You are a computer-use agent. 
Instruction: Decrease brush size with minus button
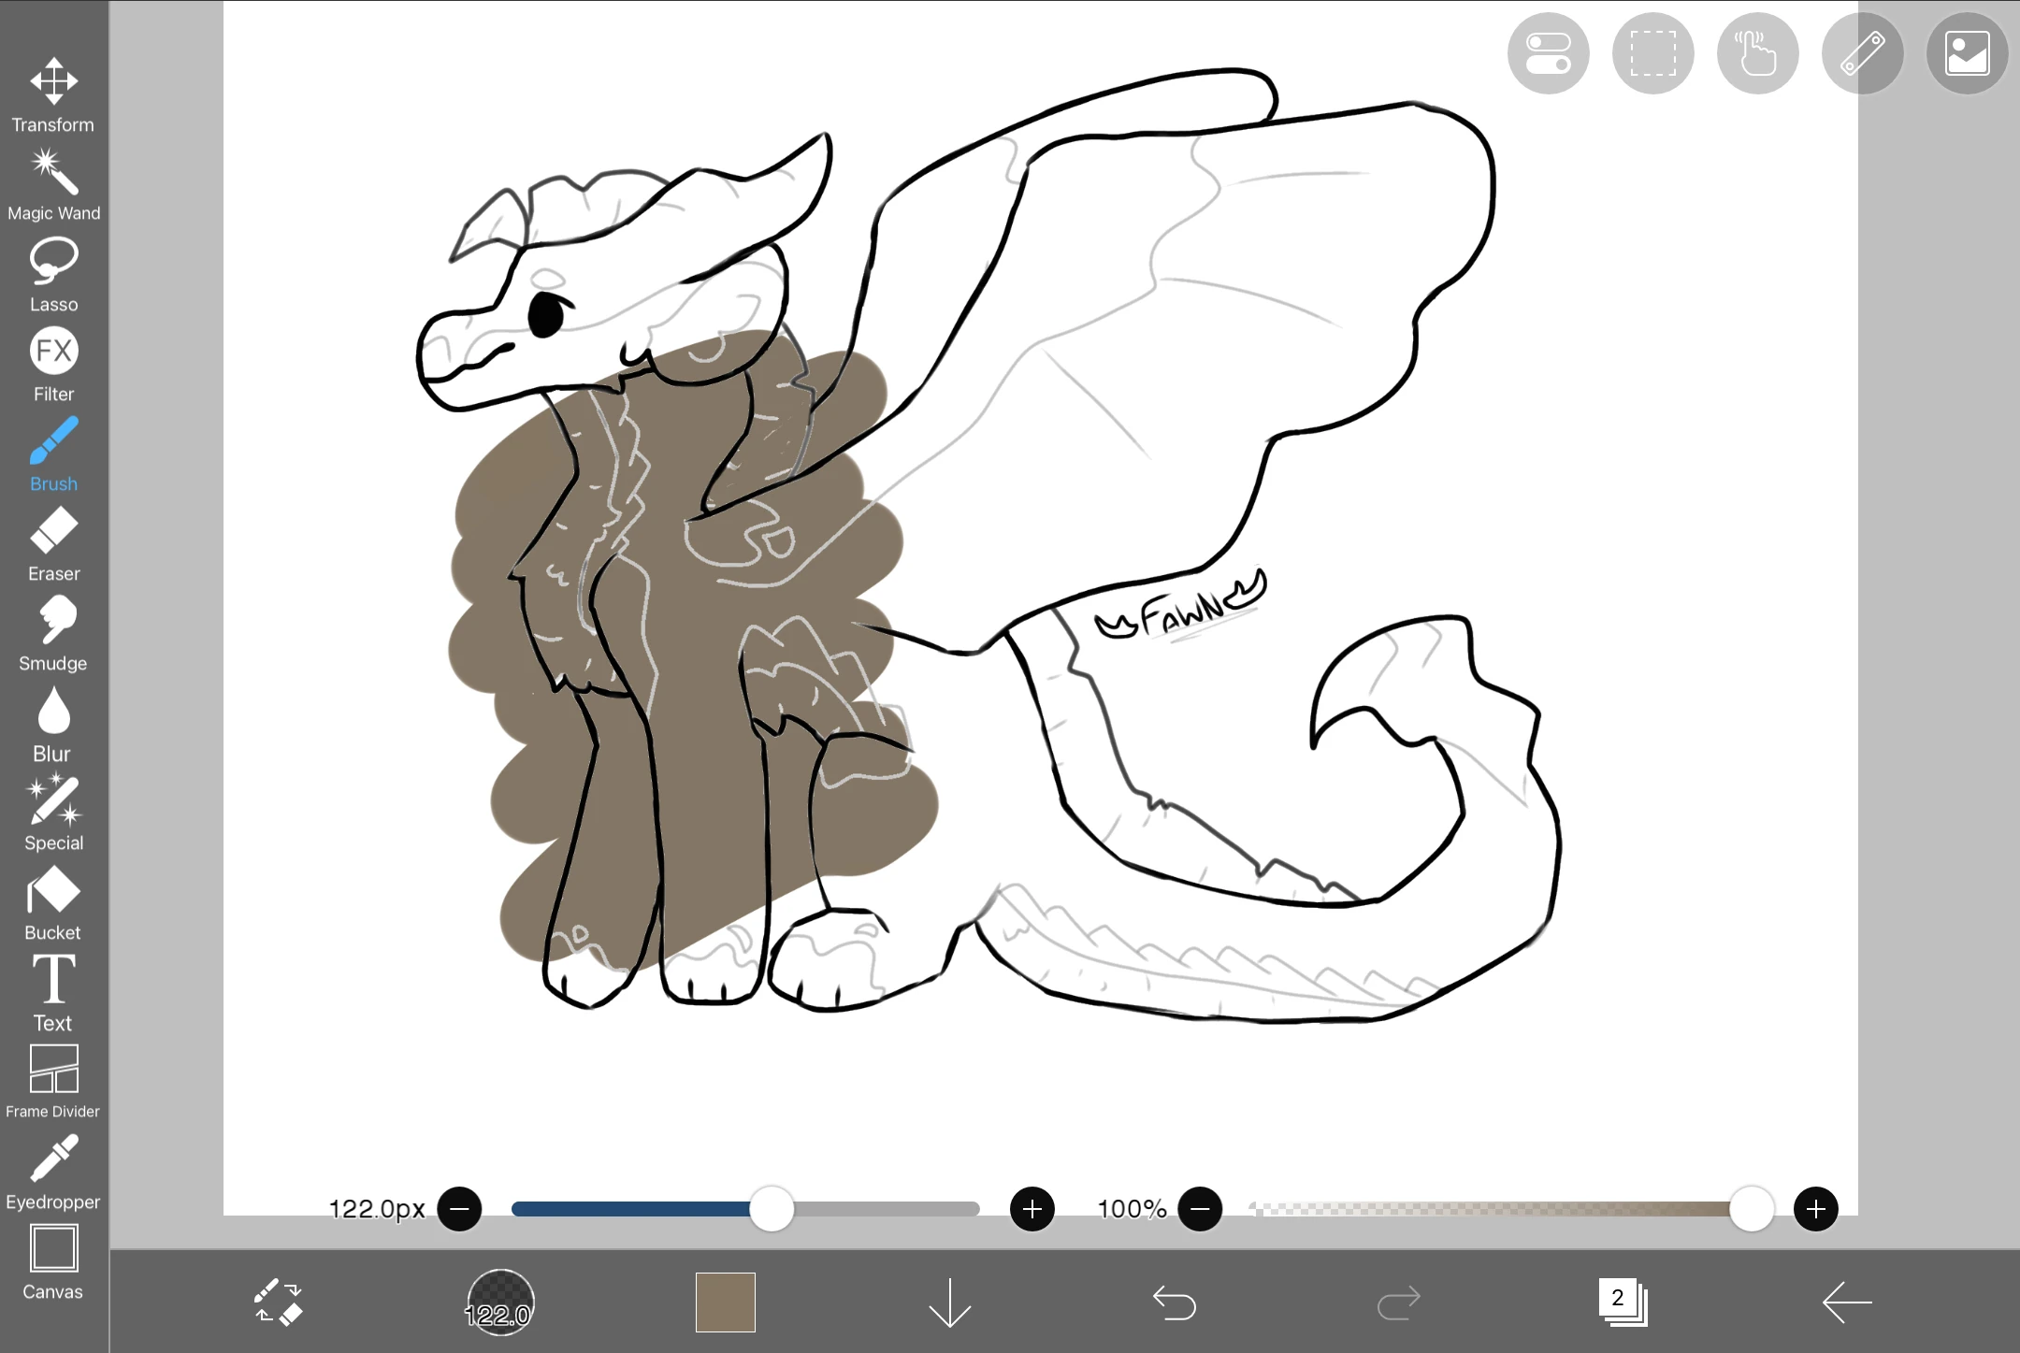[459, 1209]
